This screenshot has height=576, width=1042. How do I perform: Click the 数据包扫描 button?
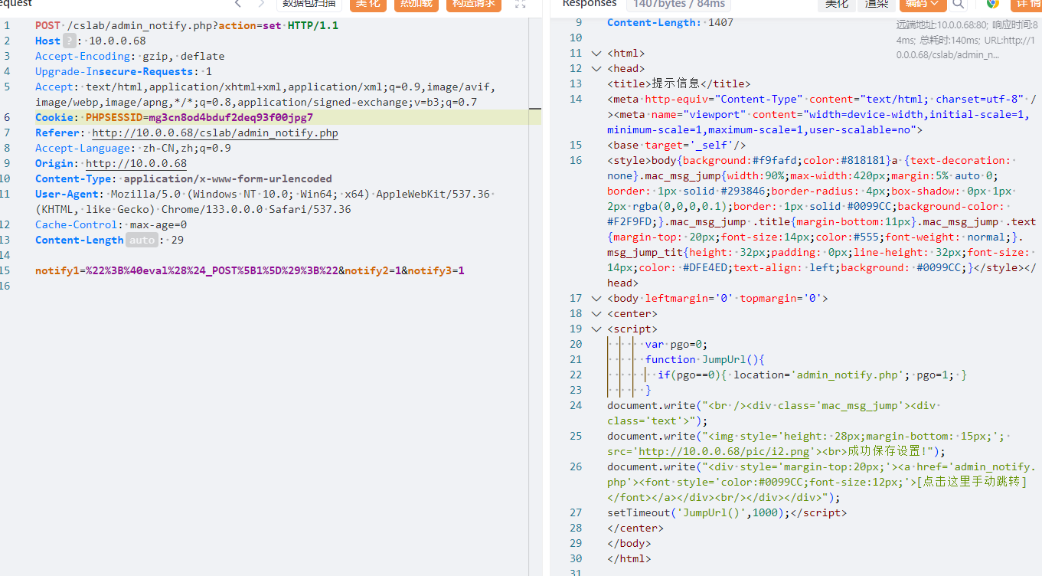309,4
